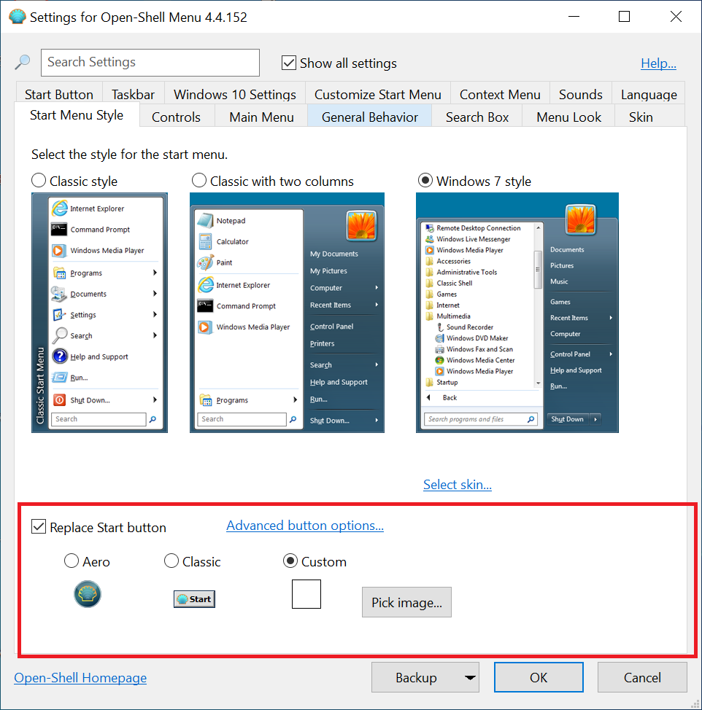Click the Backup button

pyautogui.click(x=417, y=677)
